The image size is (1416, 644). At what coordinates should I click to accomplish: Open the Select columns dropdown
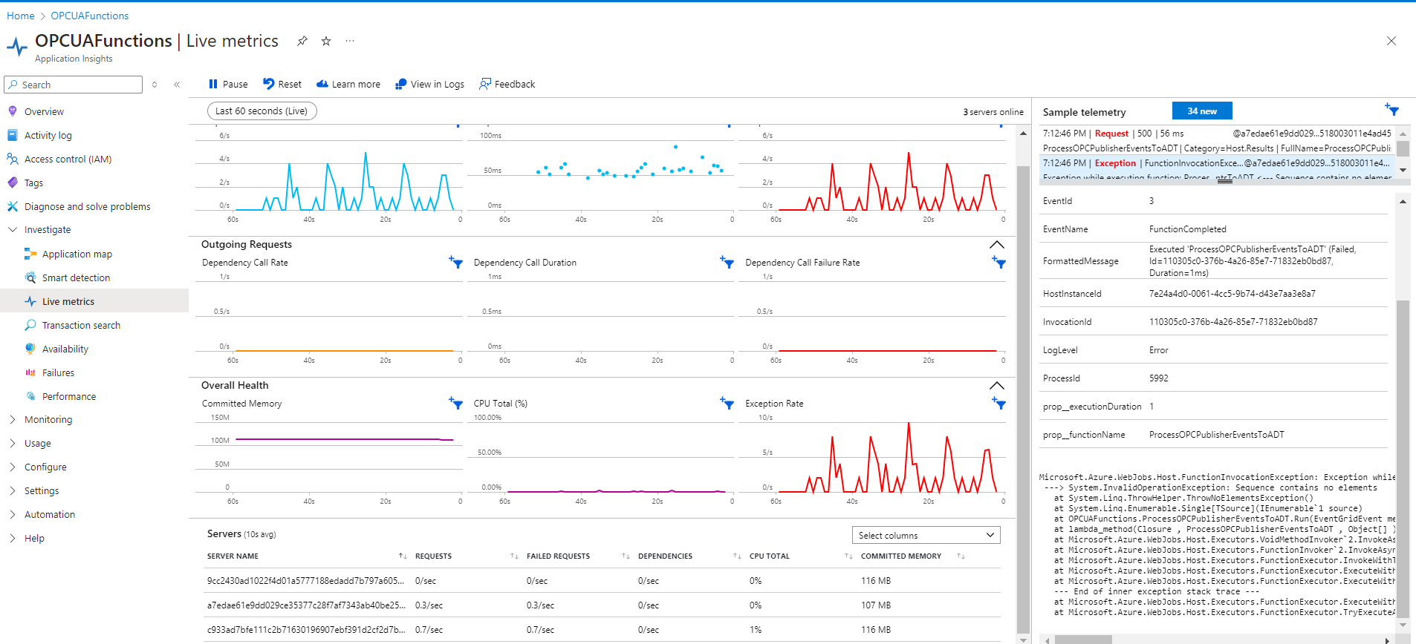click(x=926, y=535)
